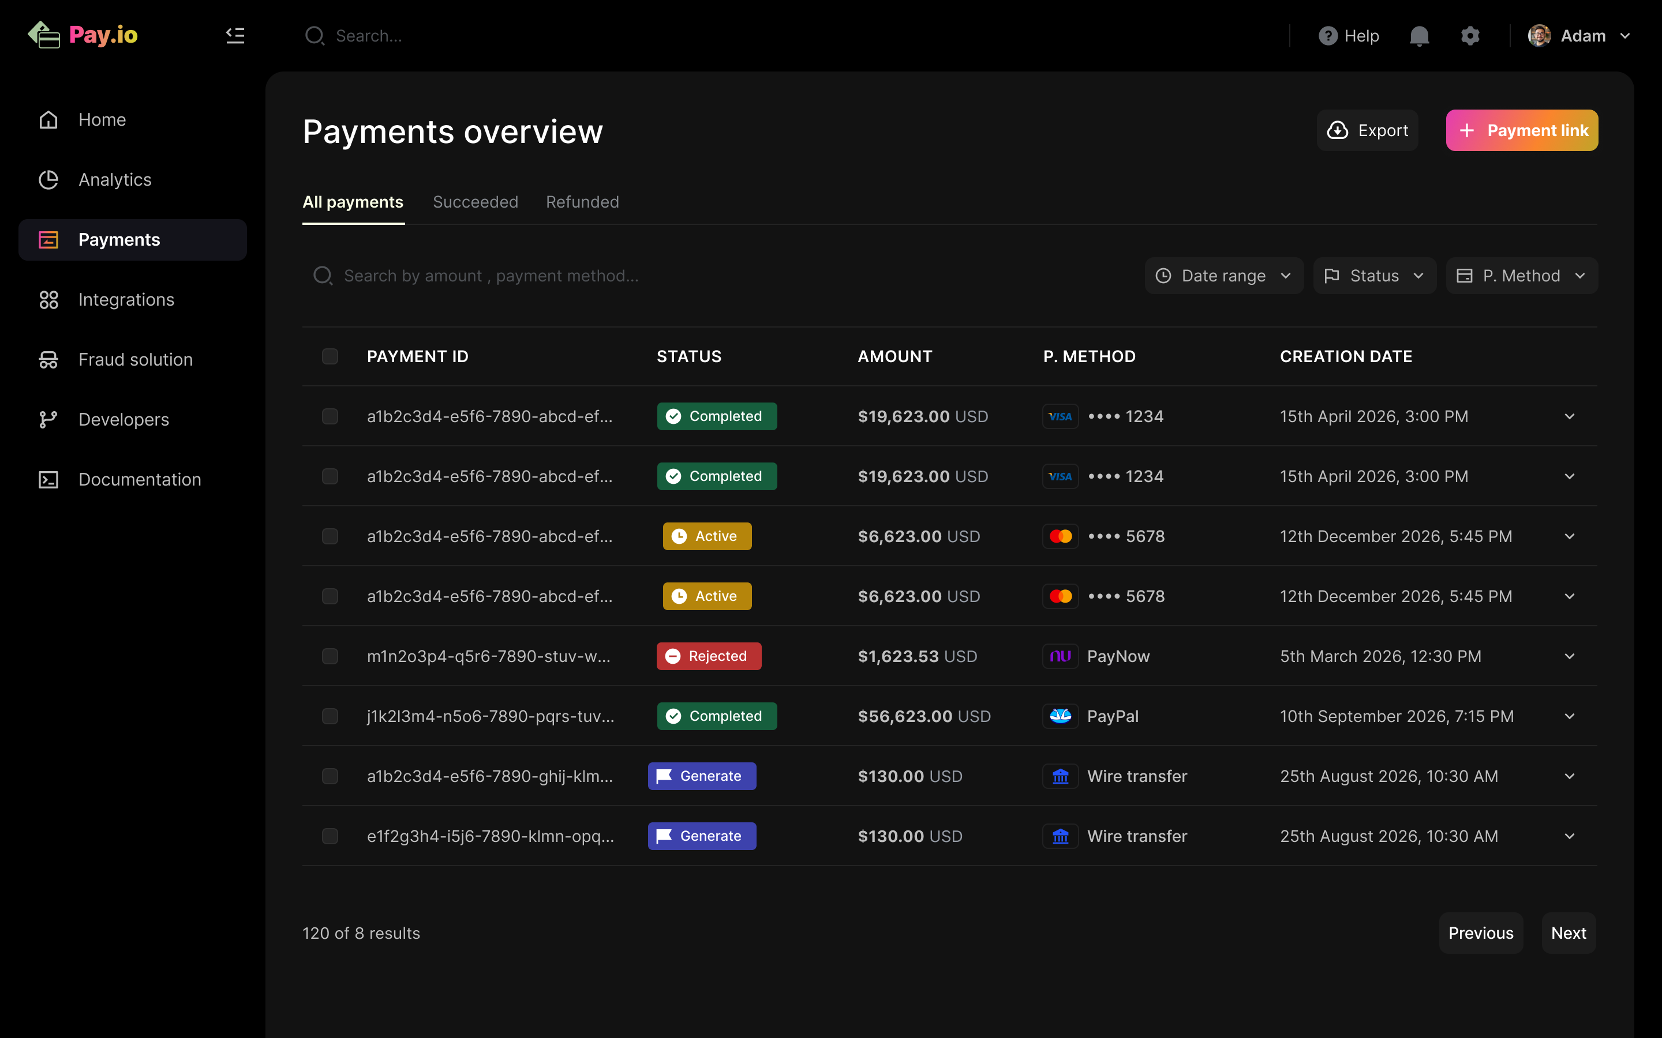Image resolution: width=1662 pixels, height=1038 pixels.
Task: Click the clock icon in Date range
Action: (x=1163, y=276)
